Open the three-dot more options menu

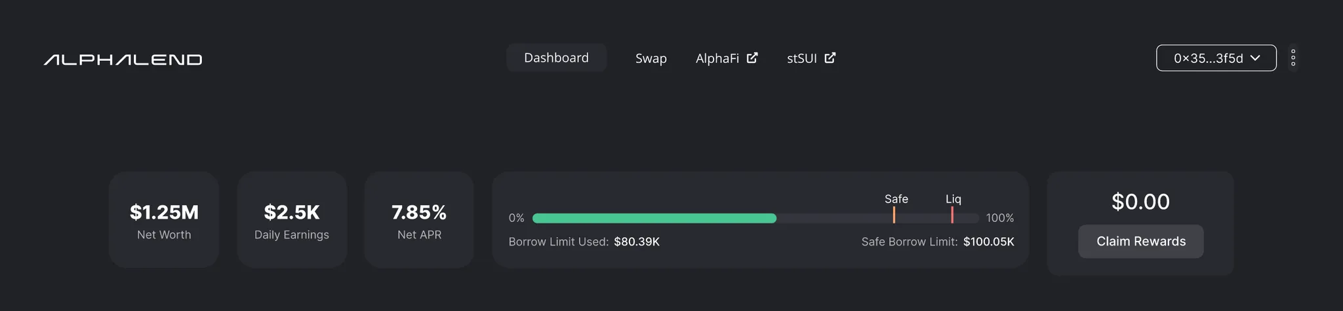[1293, 58]
